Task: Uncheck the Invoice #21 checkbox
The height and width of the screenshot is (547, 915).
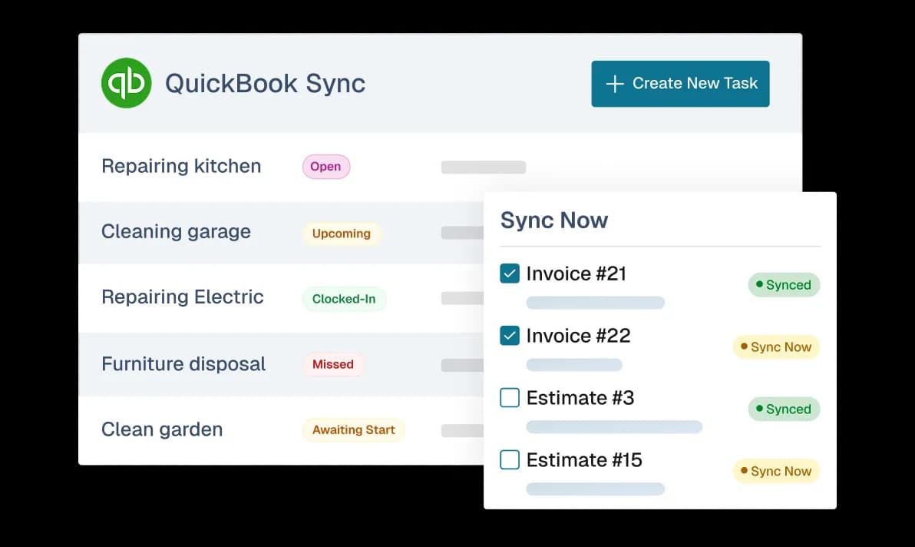Action: pos(509,273)
